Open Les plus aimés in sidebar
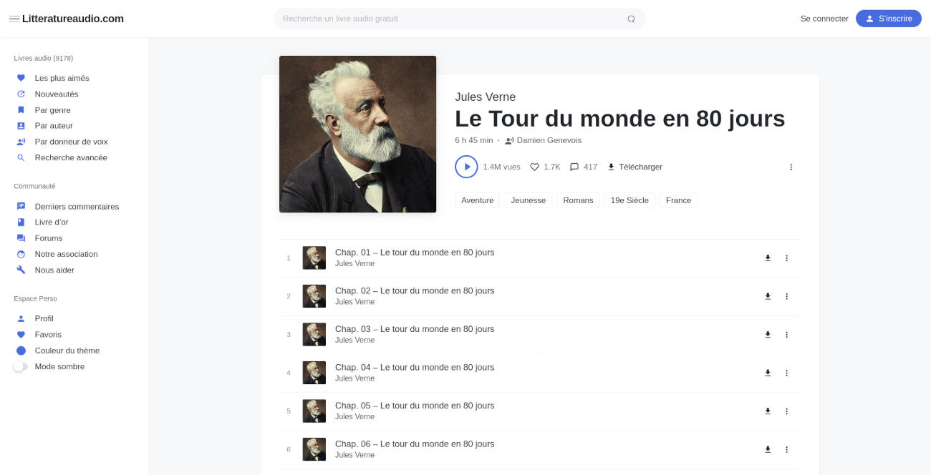931x475 pixels. (62, 78)
